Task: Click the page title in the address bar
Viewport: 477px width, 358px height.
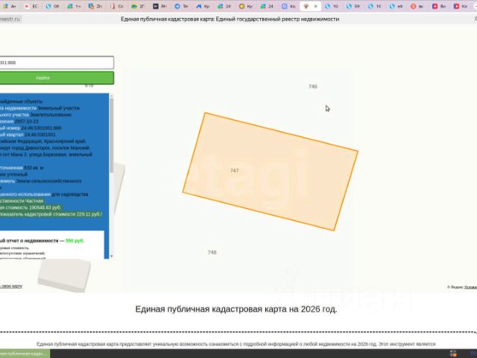Action: (x=230, y=19)
